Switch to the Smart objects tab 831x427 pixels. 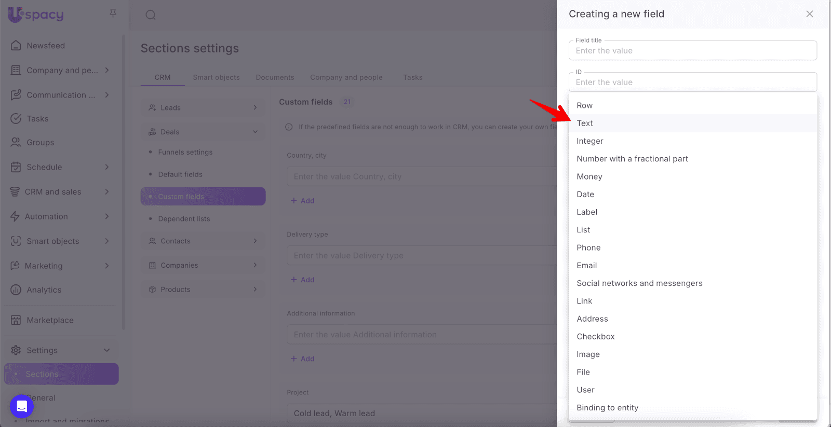216,77
